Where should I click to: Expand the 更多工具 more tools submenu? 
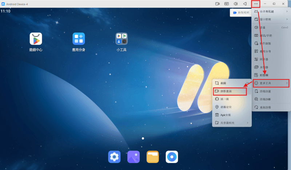(271, 83)
